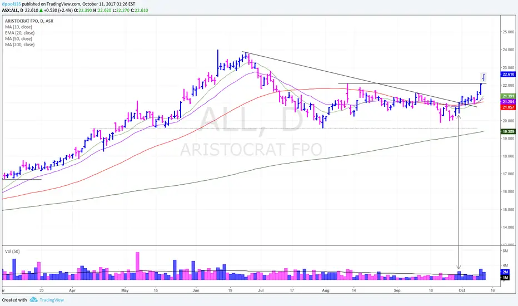
Task: Click the green 21.391 moving average tag
Action: [x=508, y=96]
